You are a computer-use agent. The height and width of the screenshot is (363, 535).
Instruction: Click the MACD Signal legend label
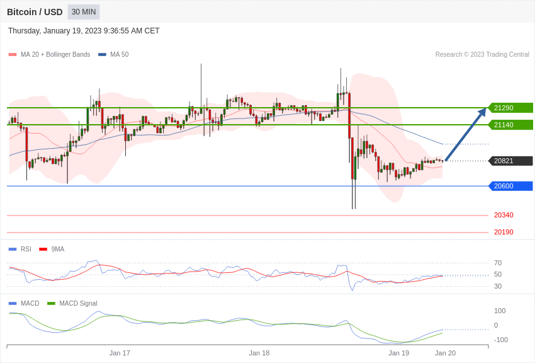click(x=78, y=303)
